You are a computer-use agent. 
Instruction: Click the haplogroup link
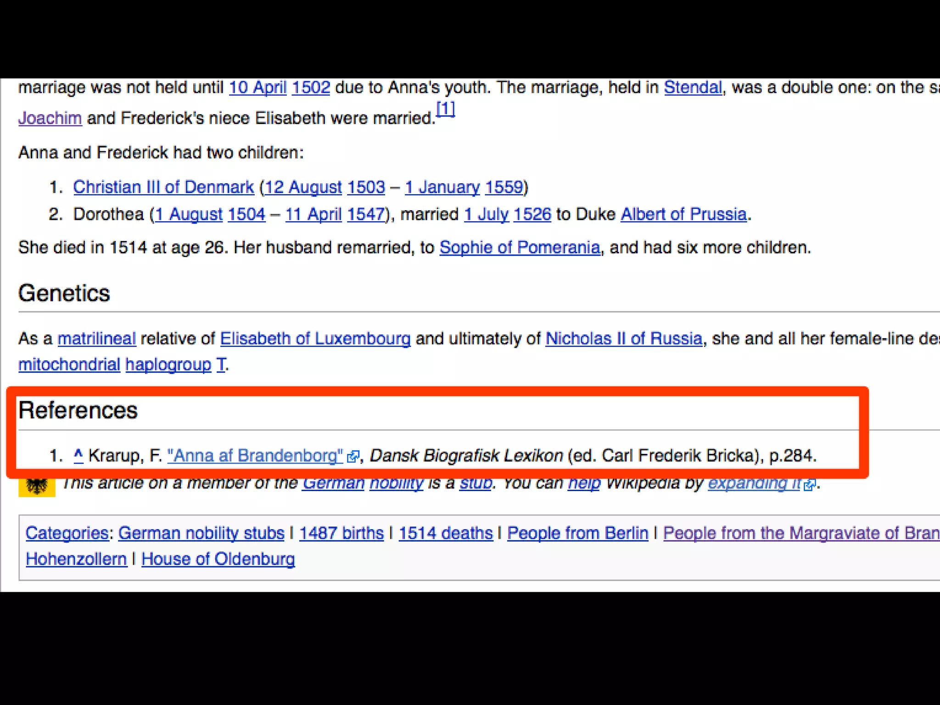(168, 364)
